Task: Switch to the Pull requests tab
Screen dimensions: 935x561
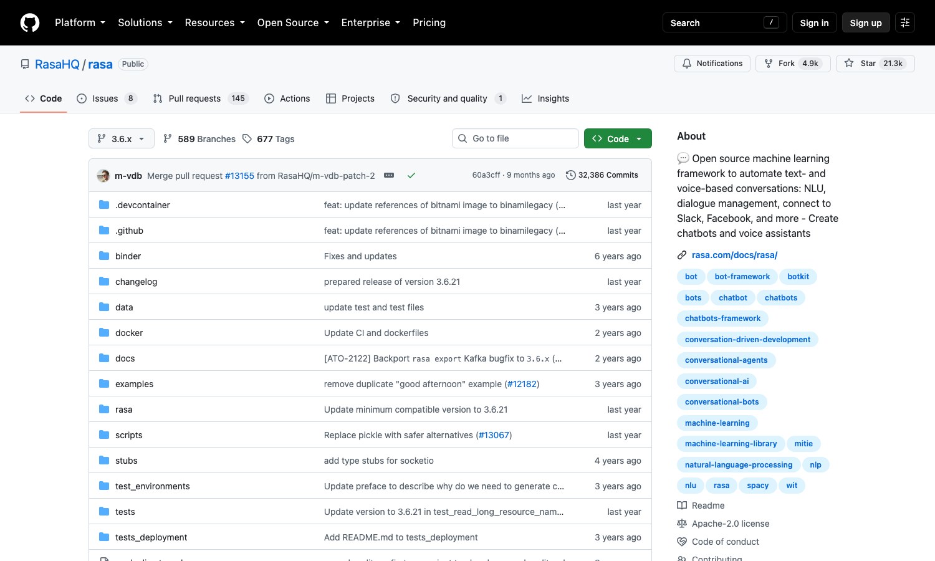Action: [x=201, y=98]
